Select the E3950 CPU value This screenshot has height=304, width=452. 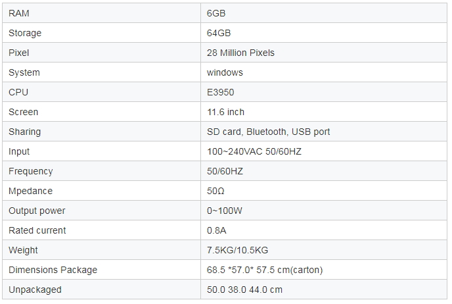click(221, 92)
